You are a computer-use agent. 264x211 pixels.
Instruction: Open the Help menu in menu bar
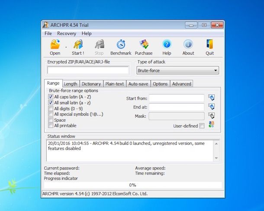[87, 33]
